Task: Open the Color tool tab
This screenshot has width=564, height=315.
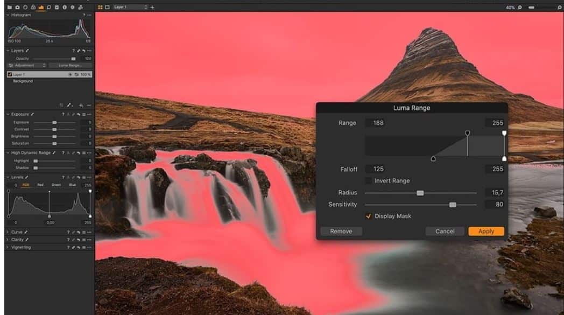Action: coord(33,7)
